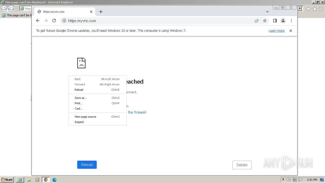Click the Details button
This screenshot has width=325, height=183.
242,165
